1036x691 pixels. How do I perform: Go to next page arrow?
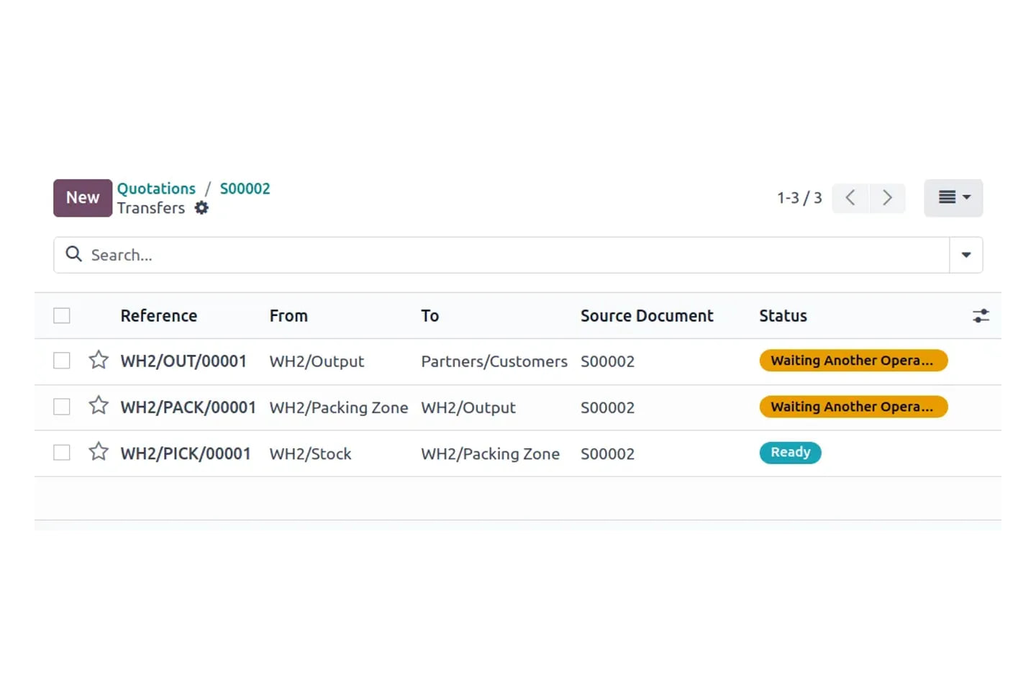click(x=887, y=198)
